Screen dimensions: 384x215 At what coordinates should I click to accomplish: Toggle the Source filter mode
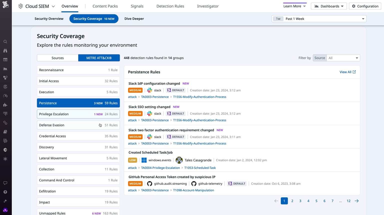tap(319, 58)
